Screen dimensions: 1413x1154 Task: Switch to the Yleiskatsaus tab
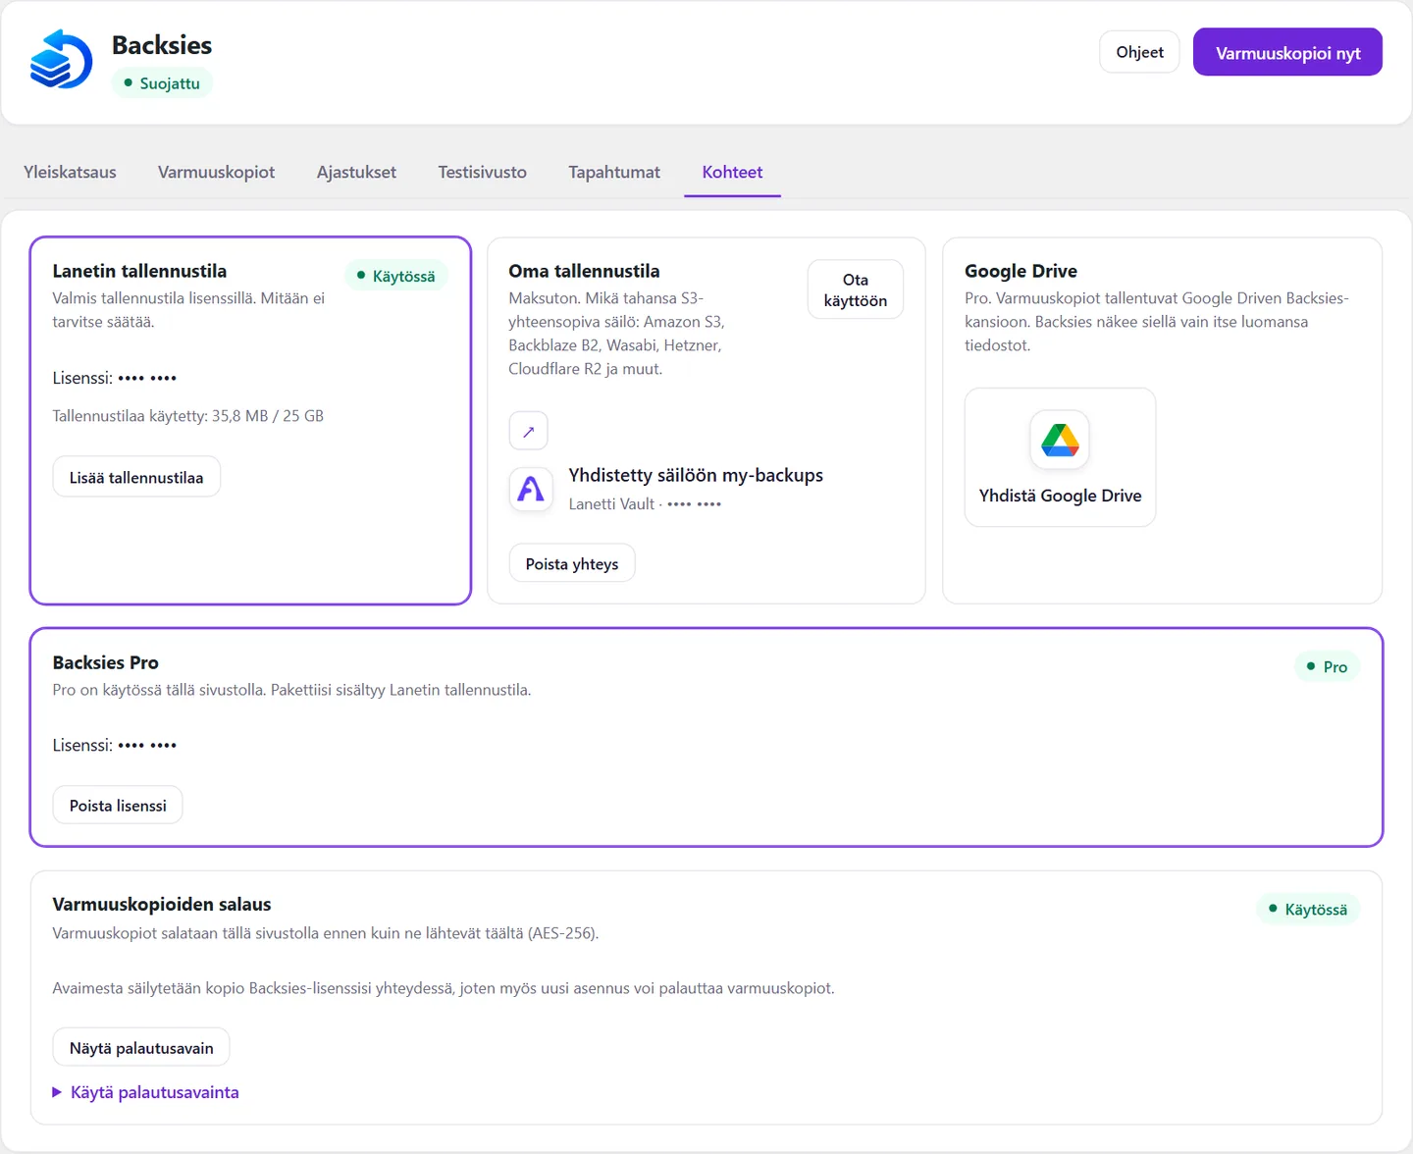tap(70, 172)
